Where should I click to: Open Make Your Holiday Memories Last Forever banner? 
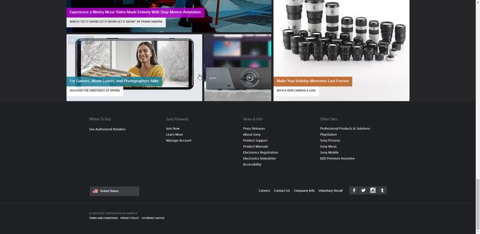tap(312, 81)
